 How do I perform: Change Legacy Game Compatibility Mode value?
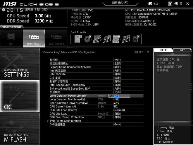[x=117, y=67]
